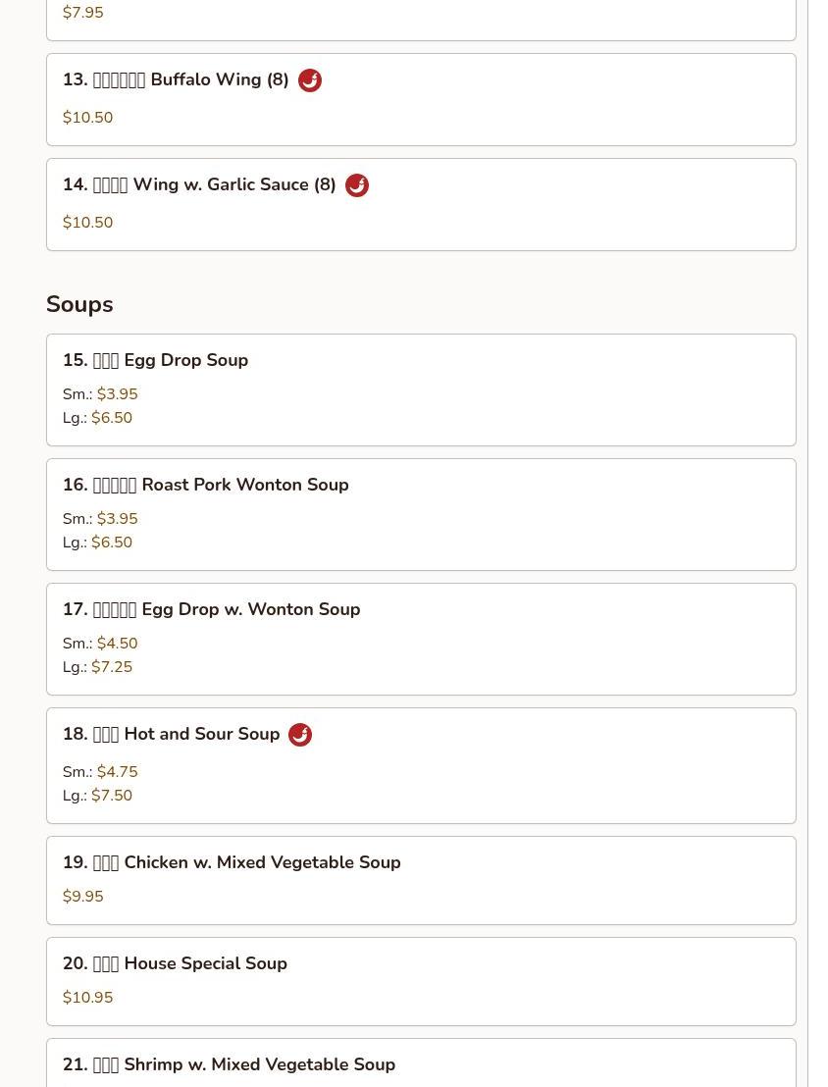Click Hot and Sour Soup large price $7.50
Image resolution: width=828 pixels, height=1087 pixels.
[x=112, y=796]
